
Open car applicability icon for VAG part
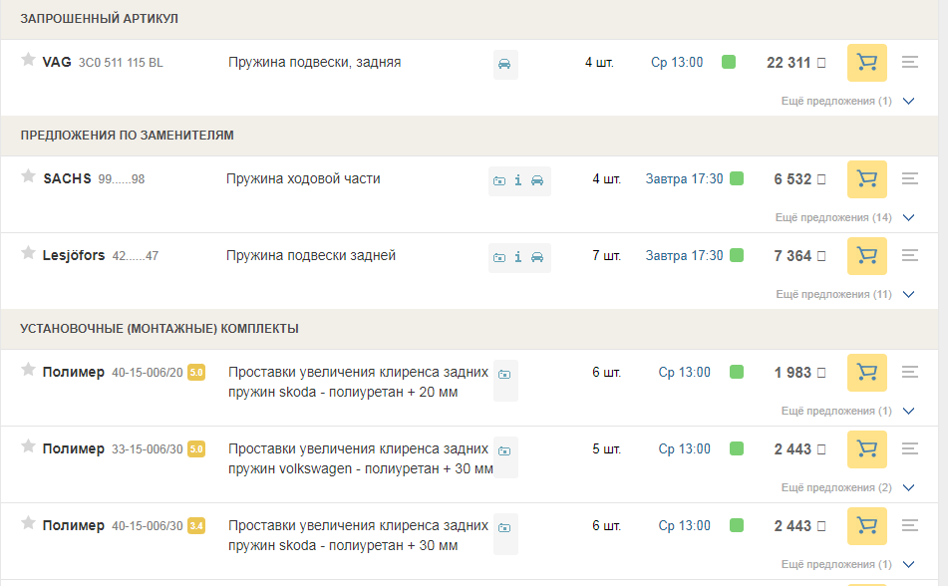[505, 64]
